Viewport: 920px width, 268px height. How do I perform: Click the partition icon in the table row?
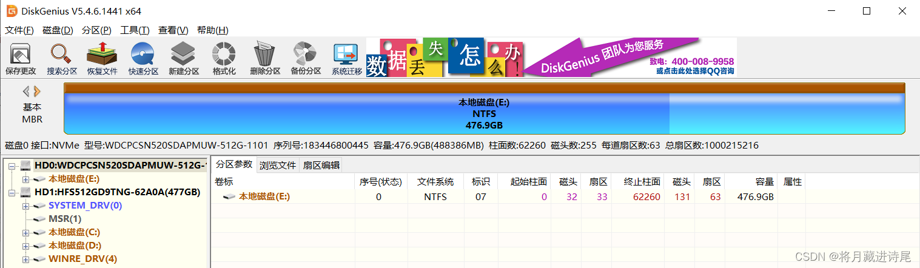pos(229,196)
